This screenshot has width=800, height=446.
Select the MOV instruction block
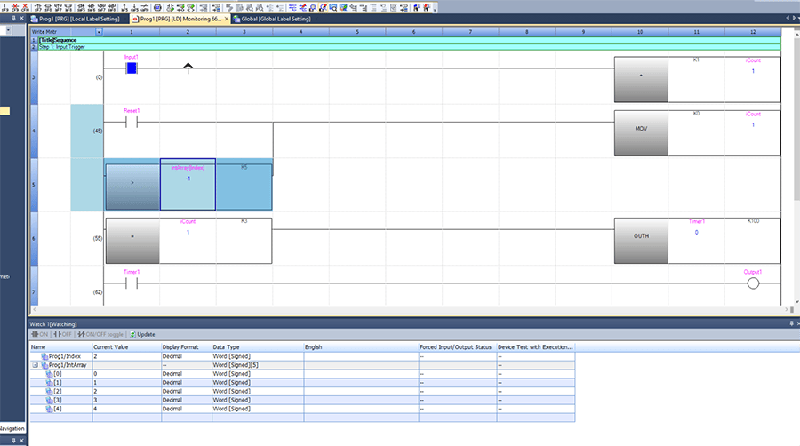point(641,129)
